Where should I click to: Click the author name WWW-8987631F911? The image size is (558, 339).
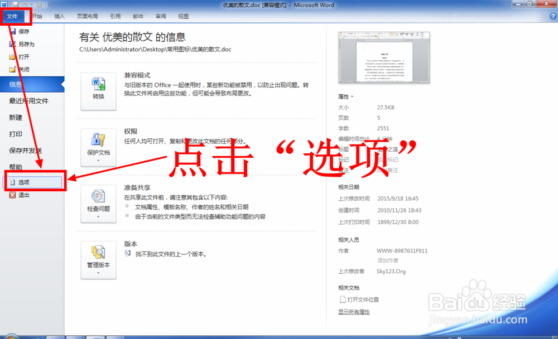click(x=402, y=251)
